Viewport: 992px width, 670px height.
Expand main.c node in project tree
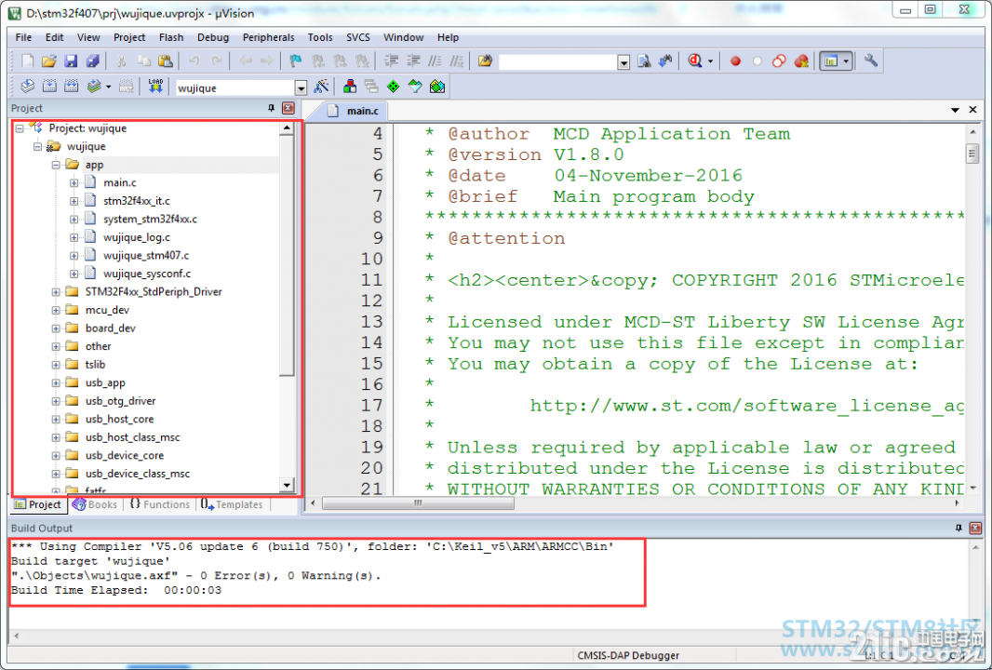[74, 182]
